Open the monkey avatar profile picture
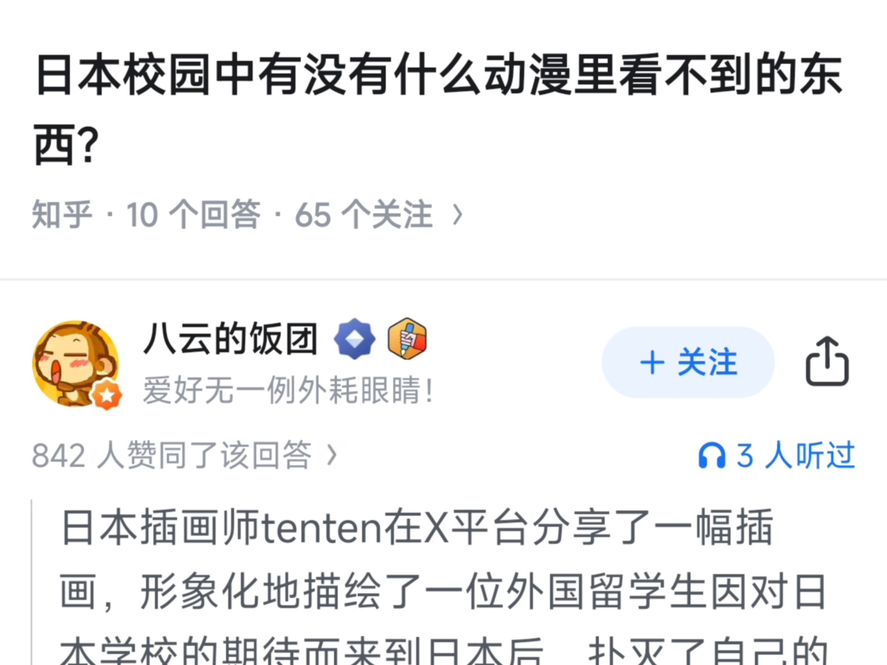The width and height of the screenshot is (887, 665). pos(76,364)
